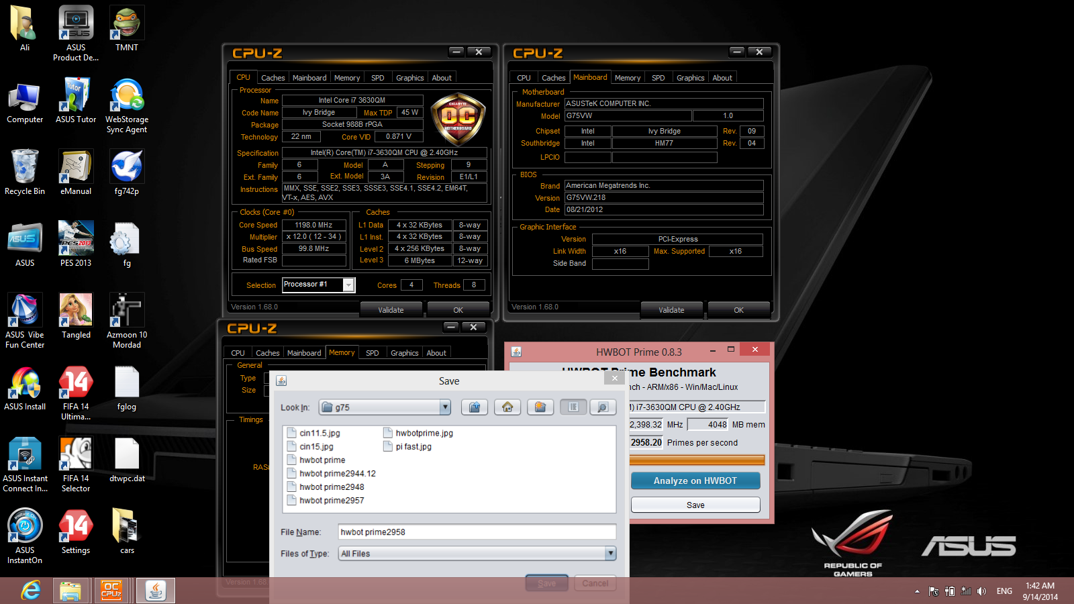1074x604 pixels.
Task: Open dtwpc.dat file on desktop
Action: coord(127,460)
